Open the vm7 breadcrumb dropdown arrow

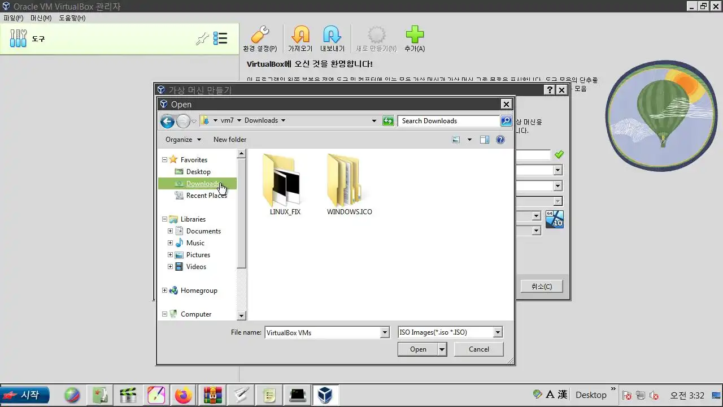[x=239, y=120]
